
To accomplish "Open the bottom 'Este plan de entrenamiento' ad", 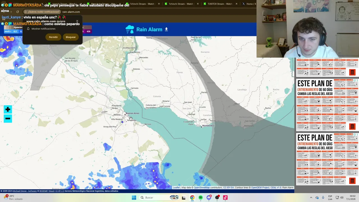I will tap(327, 159).
